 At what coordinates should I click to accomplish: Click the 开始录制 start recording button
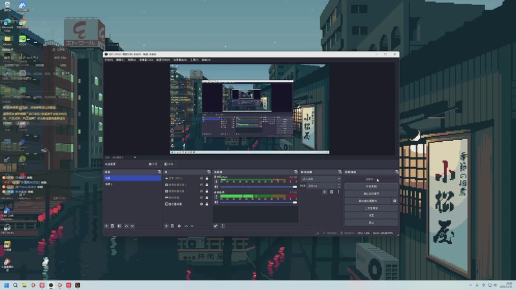(x=372, y=186)
